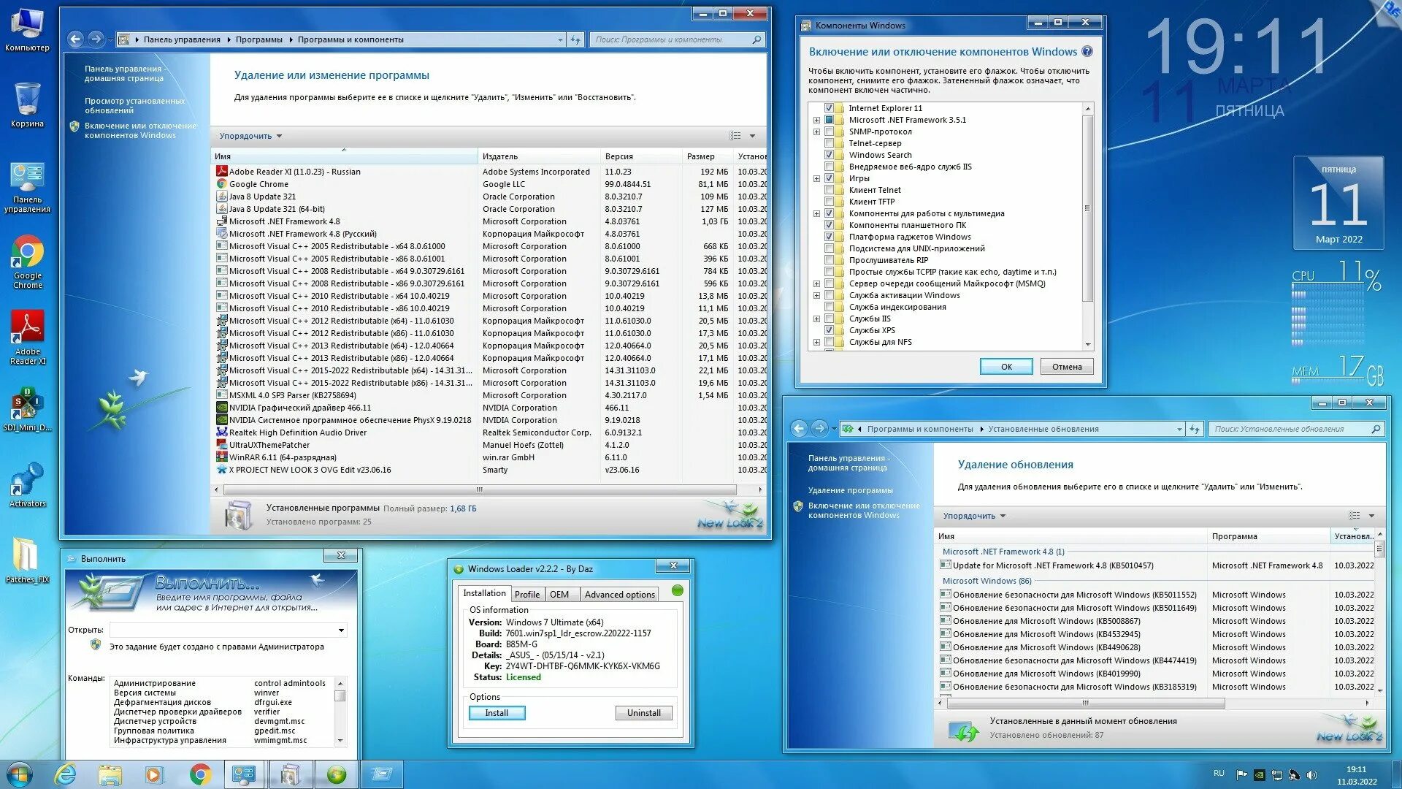The height and width of the screenshot is (789, 1402).
Task: Switch to Profile tab in Windows Loader
Action: click(526, 595)
